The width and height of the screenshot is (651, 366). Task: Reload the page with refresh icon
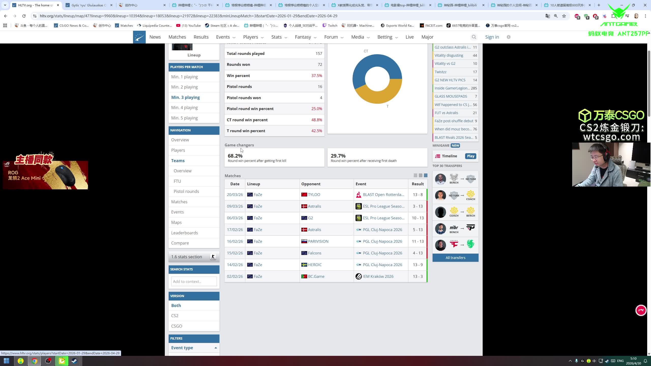24,16
